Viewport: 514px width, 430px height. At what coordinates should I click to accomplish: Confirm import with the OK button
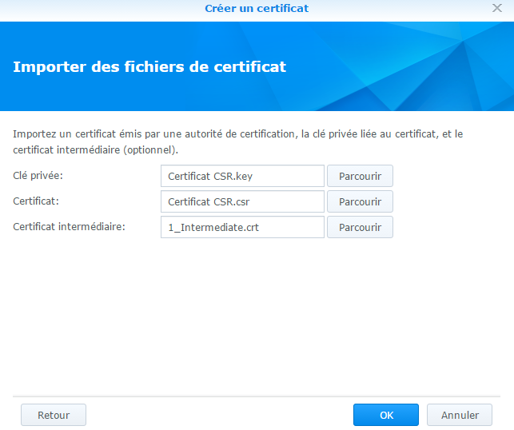tap(386, 415)
